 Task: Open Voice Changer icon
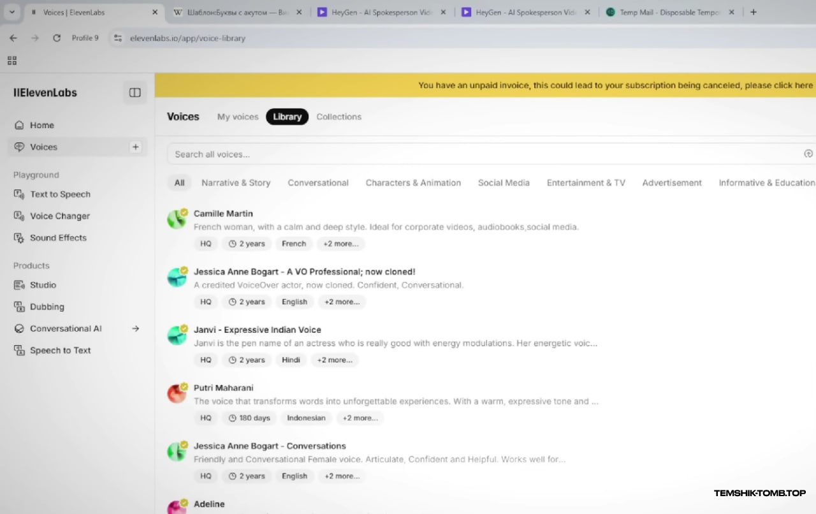pos(19,216)
